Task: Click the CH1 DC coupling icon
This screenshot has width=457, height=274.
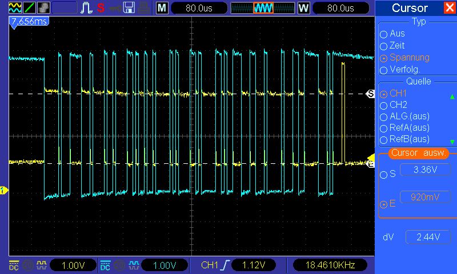Action: [x=14, y=265]
